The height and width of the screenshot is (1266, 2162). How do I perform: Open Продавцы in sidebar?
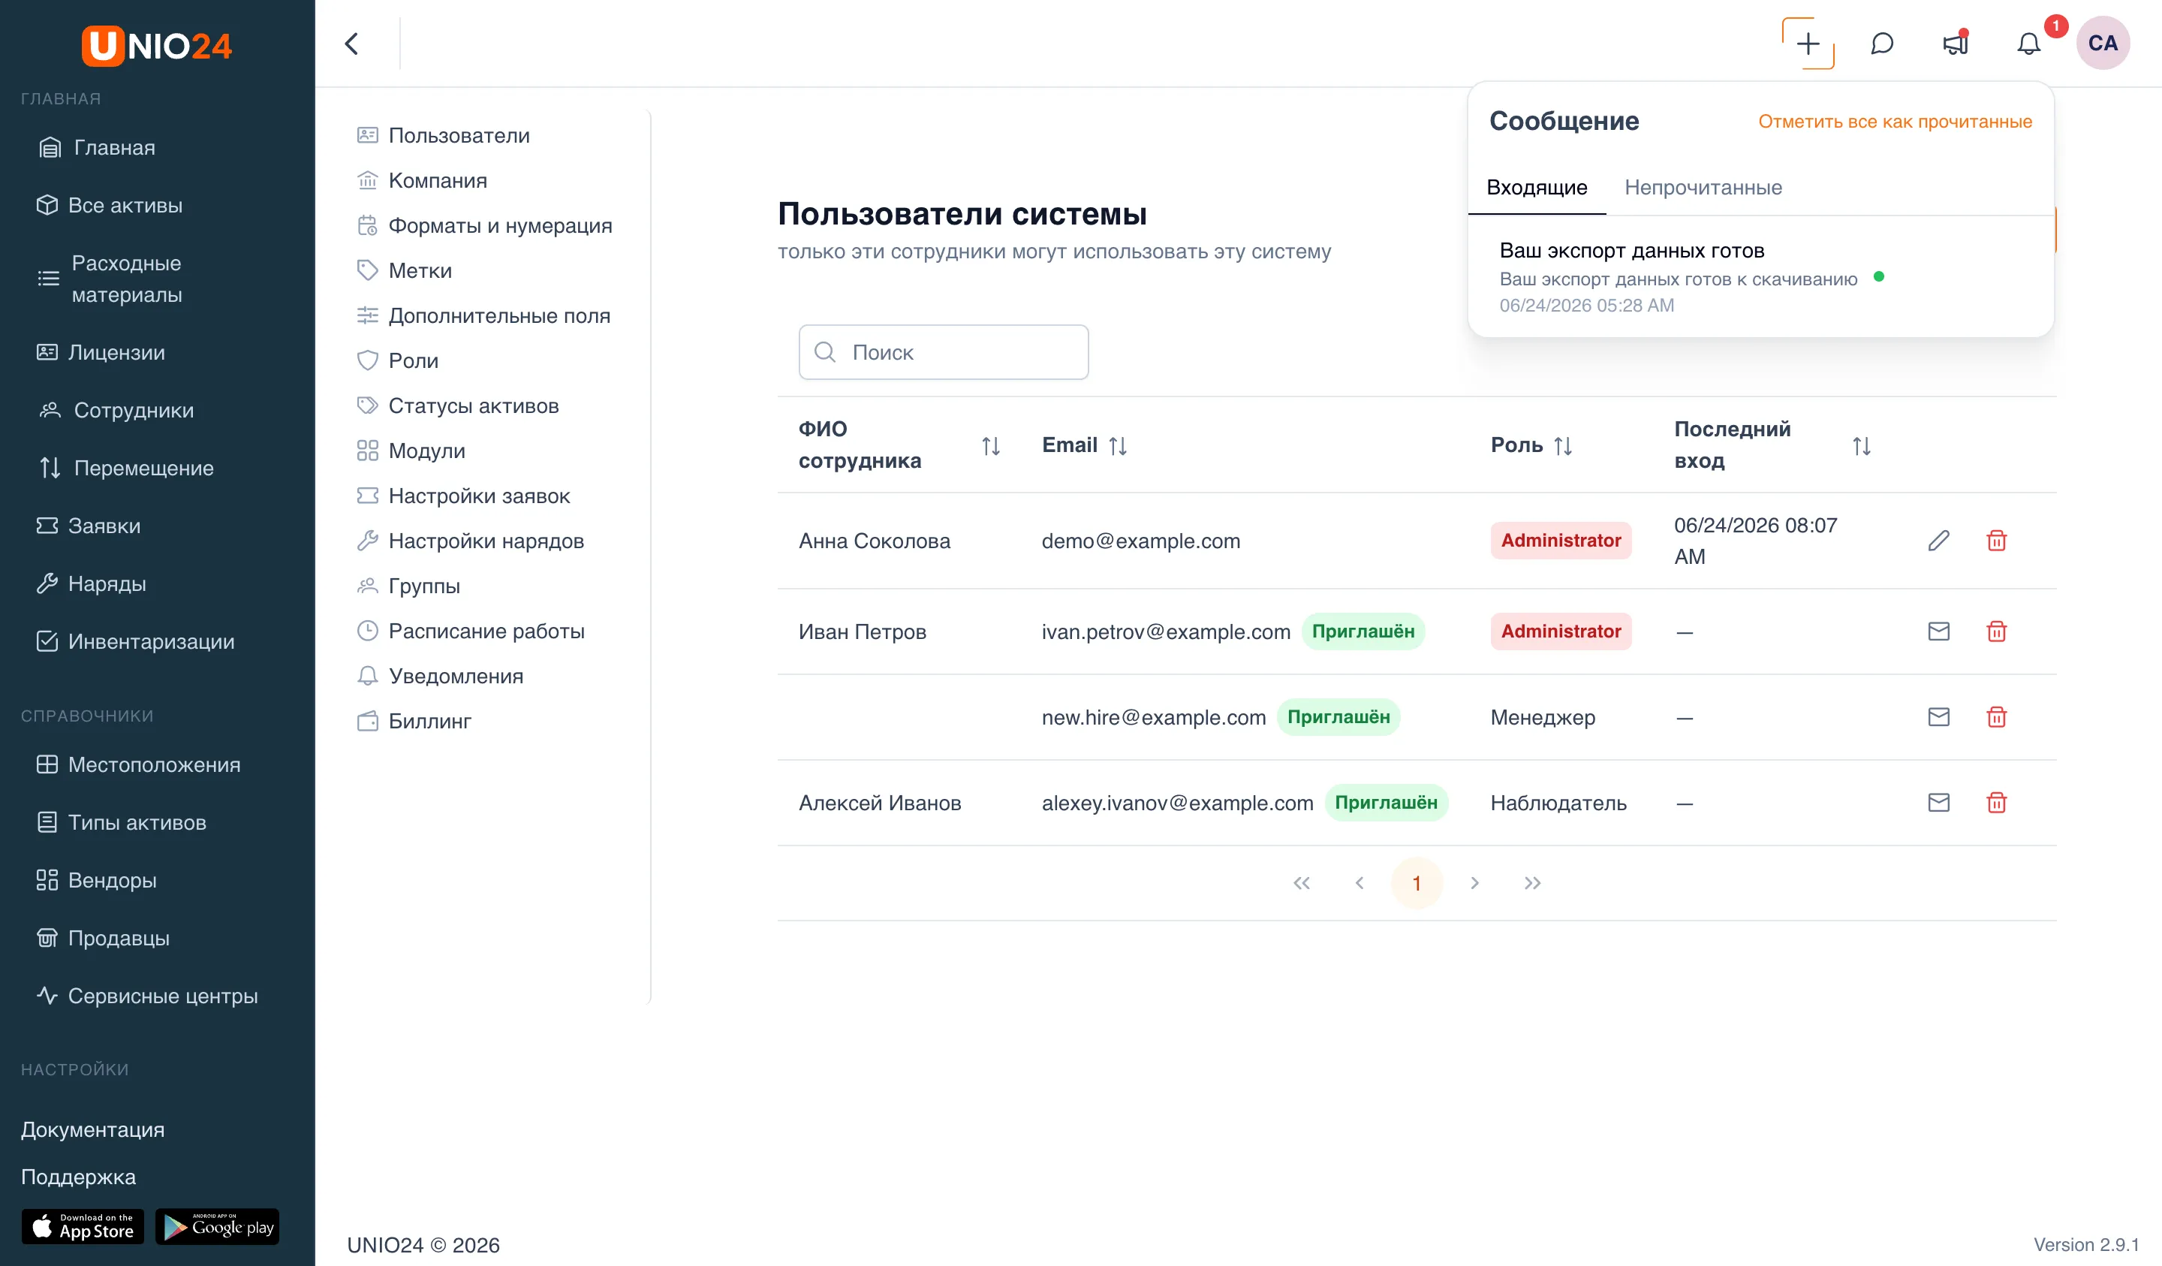[103, 938]
